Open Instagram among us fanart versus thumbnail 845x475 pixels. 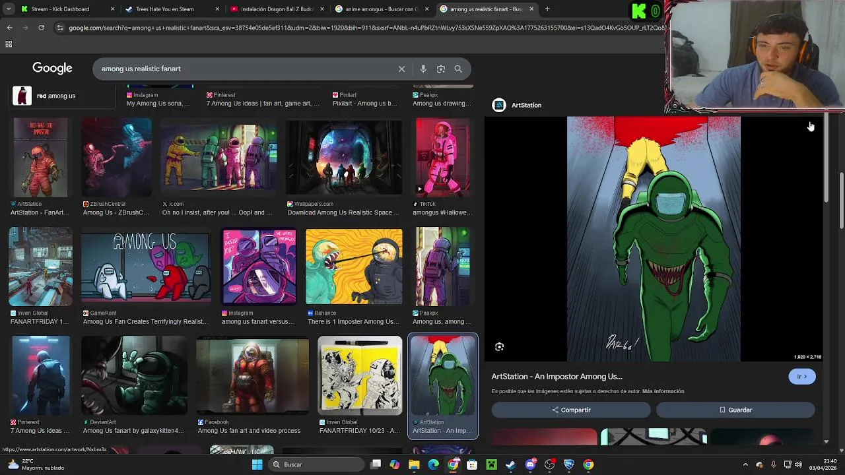259,267
